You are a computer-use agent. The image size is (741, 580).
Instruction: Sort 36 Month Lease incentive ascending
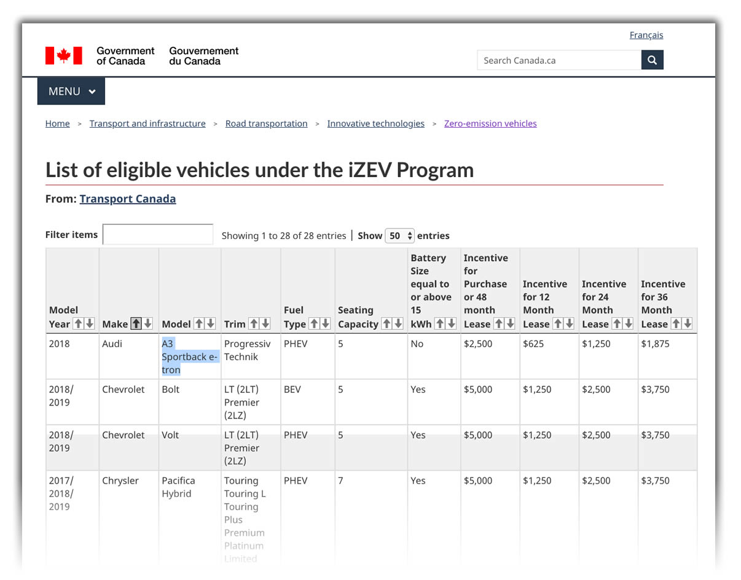pyautogui.click(x=676, y=324)
